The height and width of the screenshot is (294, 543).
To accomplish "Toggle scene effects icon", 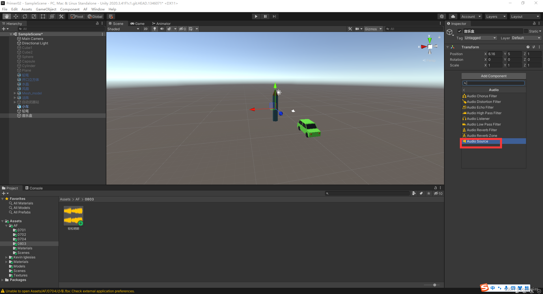I will pyautogui.click(x=169, y=29).
